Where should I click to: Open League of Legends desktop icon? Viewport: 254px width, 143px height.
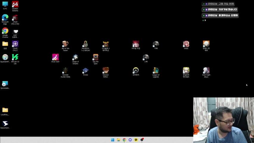click(x=156, y=70)
